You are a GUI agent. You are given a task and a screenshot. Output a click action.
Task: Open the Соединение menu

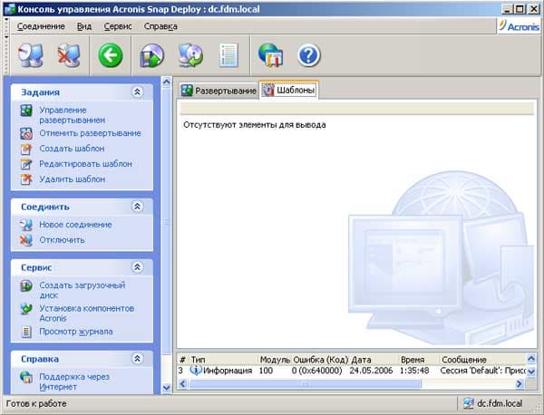(41, 26)
